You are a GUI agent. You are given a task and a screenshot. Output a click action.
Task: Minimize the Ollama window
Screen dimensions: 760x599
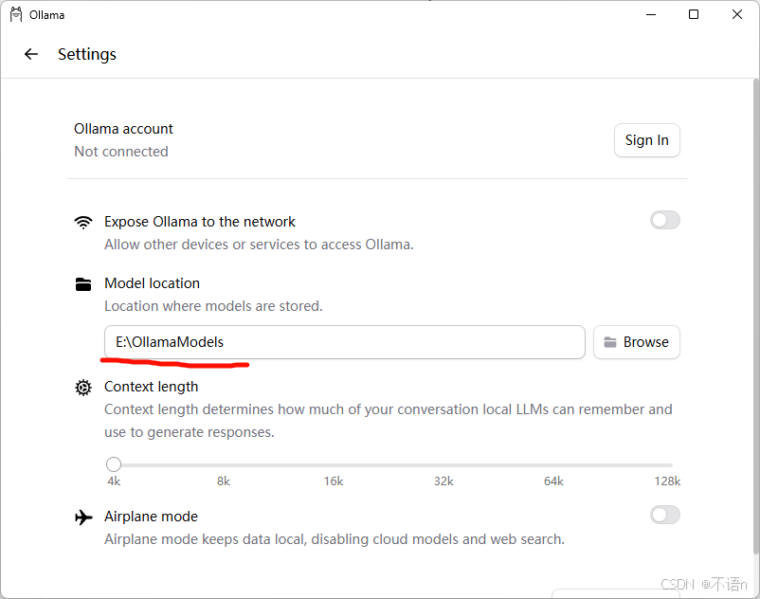[x=651, y=14]
